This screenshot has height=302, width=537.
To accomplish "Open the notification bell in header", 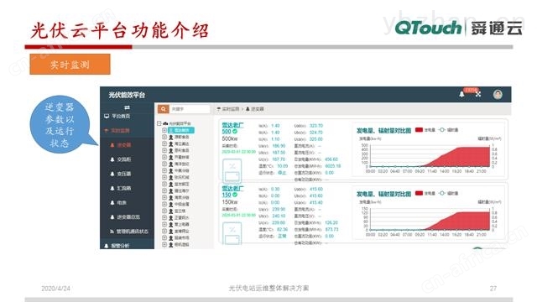I will [x=461, y=94].
